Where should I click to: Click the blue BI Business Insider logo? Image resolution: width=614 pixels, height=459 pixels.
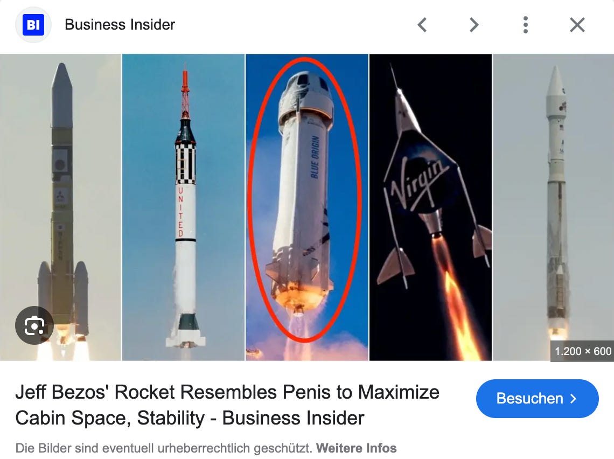[x=33, y=25]
